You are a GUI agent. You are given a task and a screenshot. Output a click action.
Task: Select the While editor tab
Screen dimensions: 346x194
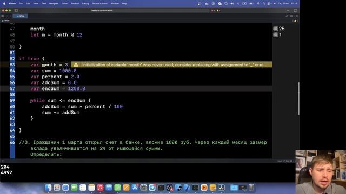coord(21,16)
